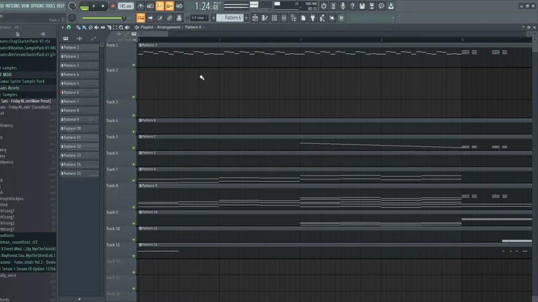
Task: Toggle the link multilink to controllers icon
Action: [170, 18]
